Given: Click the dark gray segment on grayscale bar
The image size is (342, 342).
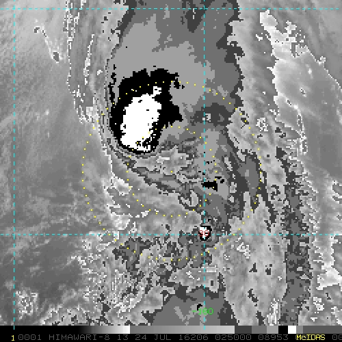Looking at the screenshot, I should [243, 330].
